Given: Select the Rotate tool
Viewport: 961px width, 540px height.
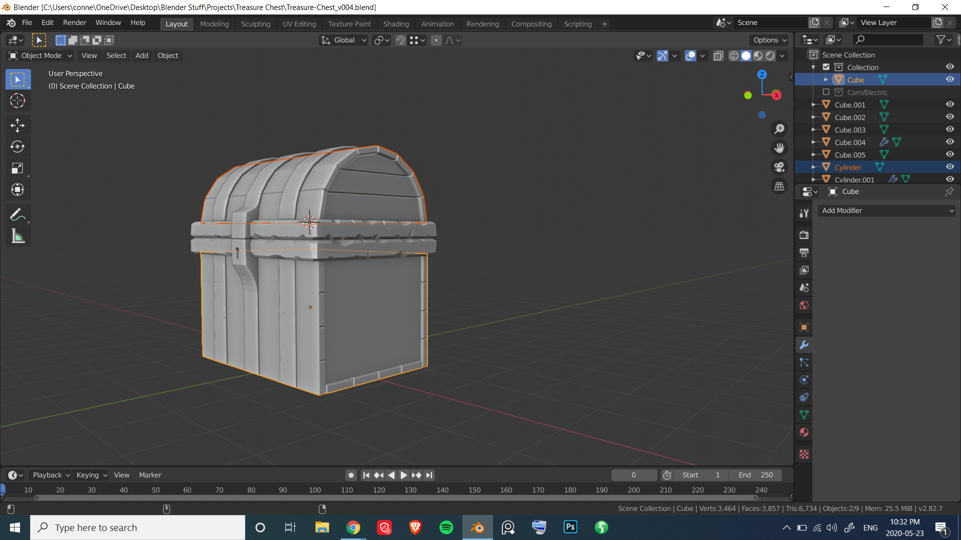Looking at the screenshot, I should (x=18, y=146).
